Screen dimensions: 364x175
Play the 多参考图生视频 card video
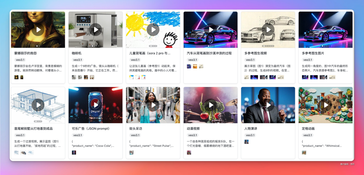(268, 30)
